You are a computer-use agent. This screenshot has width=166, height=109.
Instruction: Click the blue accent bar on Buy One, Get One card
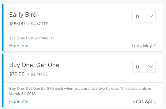[x=3, y=81]
